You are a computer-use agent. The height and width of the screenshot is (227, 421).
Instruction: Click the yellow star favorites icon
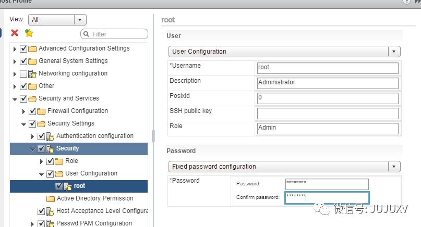29,33
